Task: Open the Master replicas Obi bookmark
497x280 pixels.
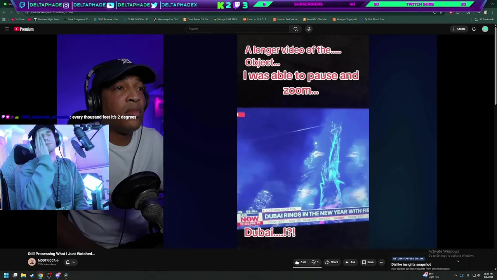Action: coord(166,19)
